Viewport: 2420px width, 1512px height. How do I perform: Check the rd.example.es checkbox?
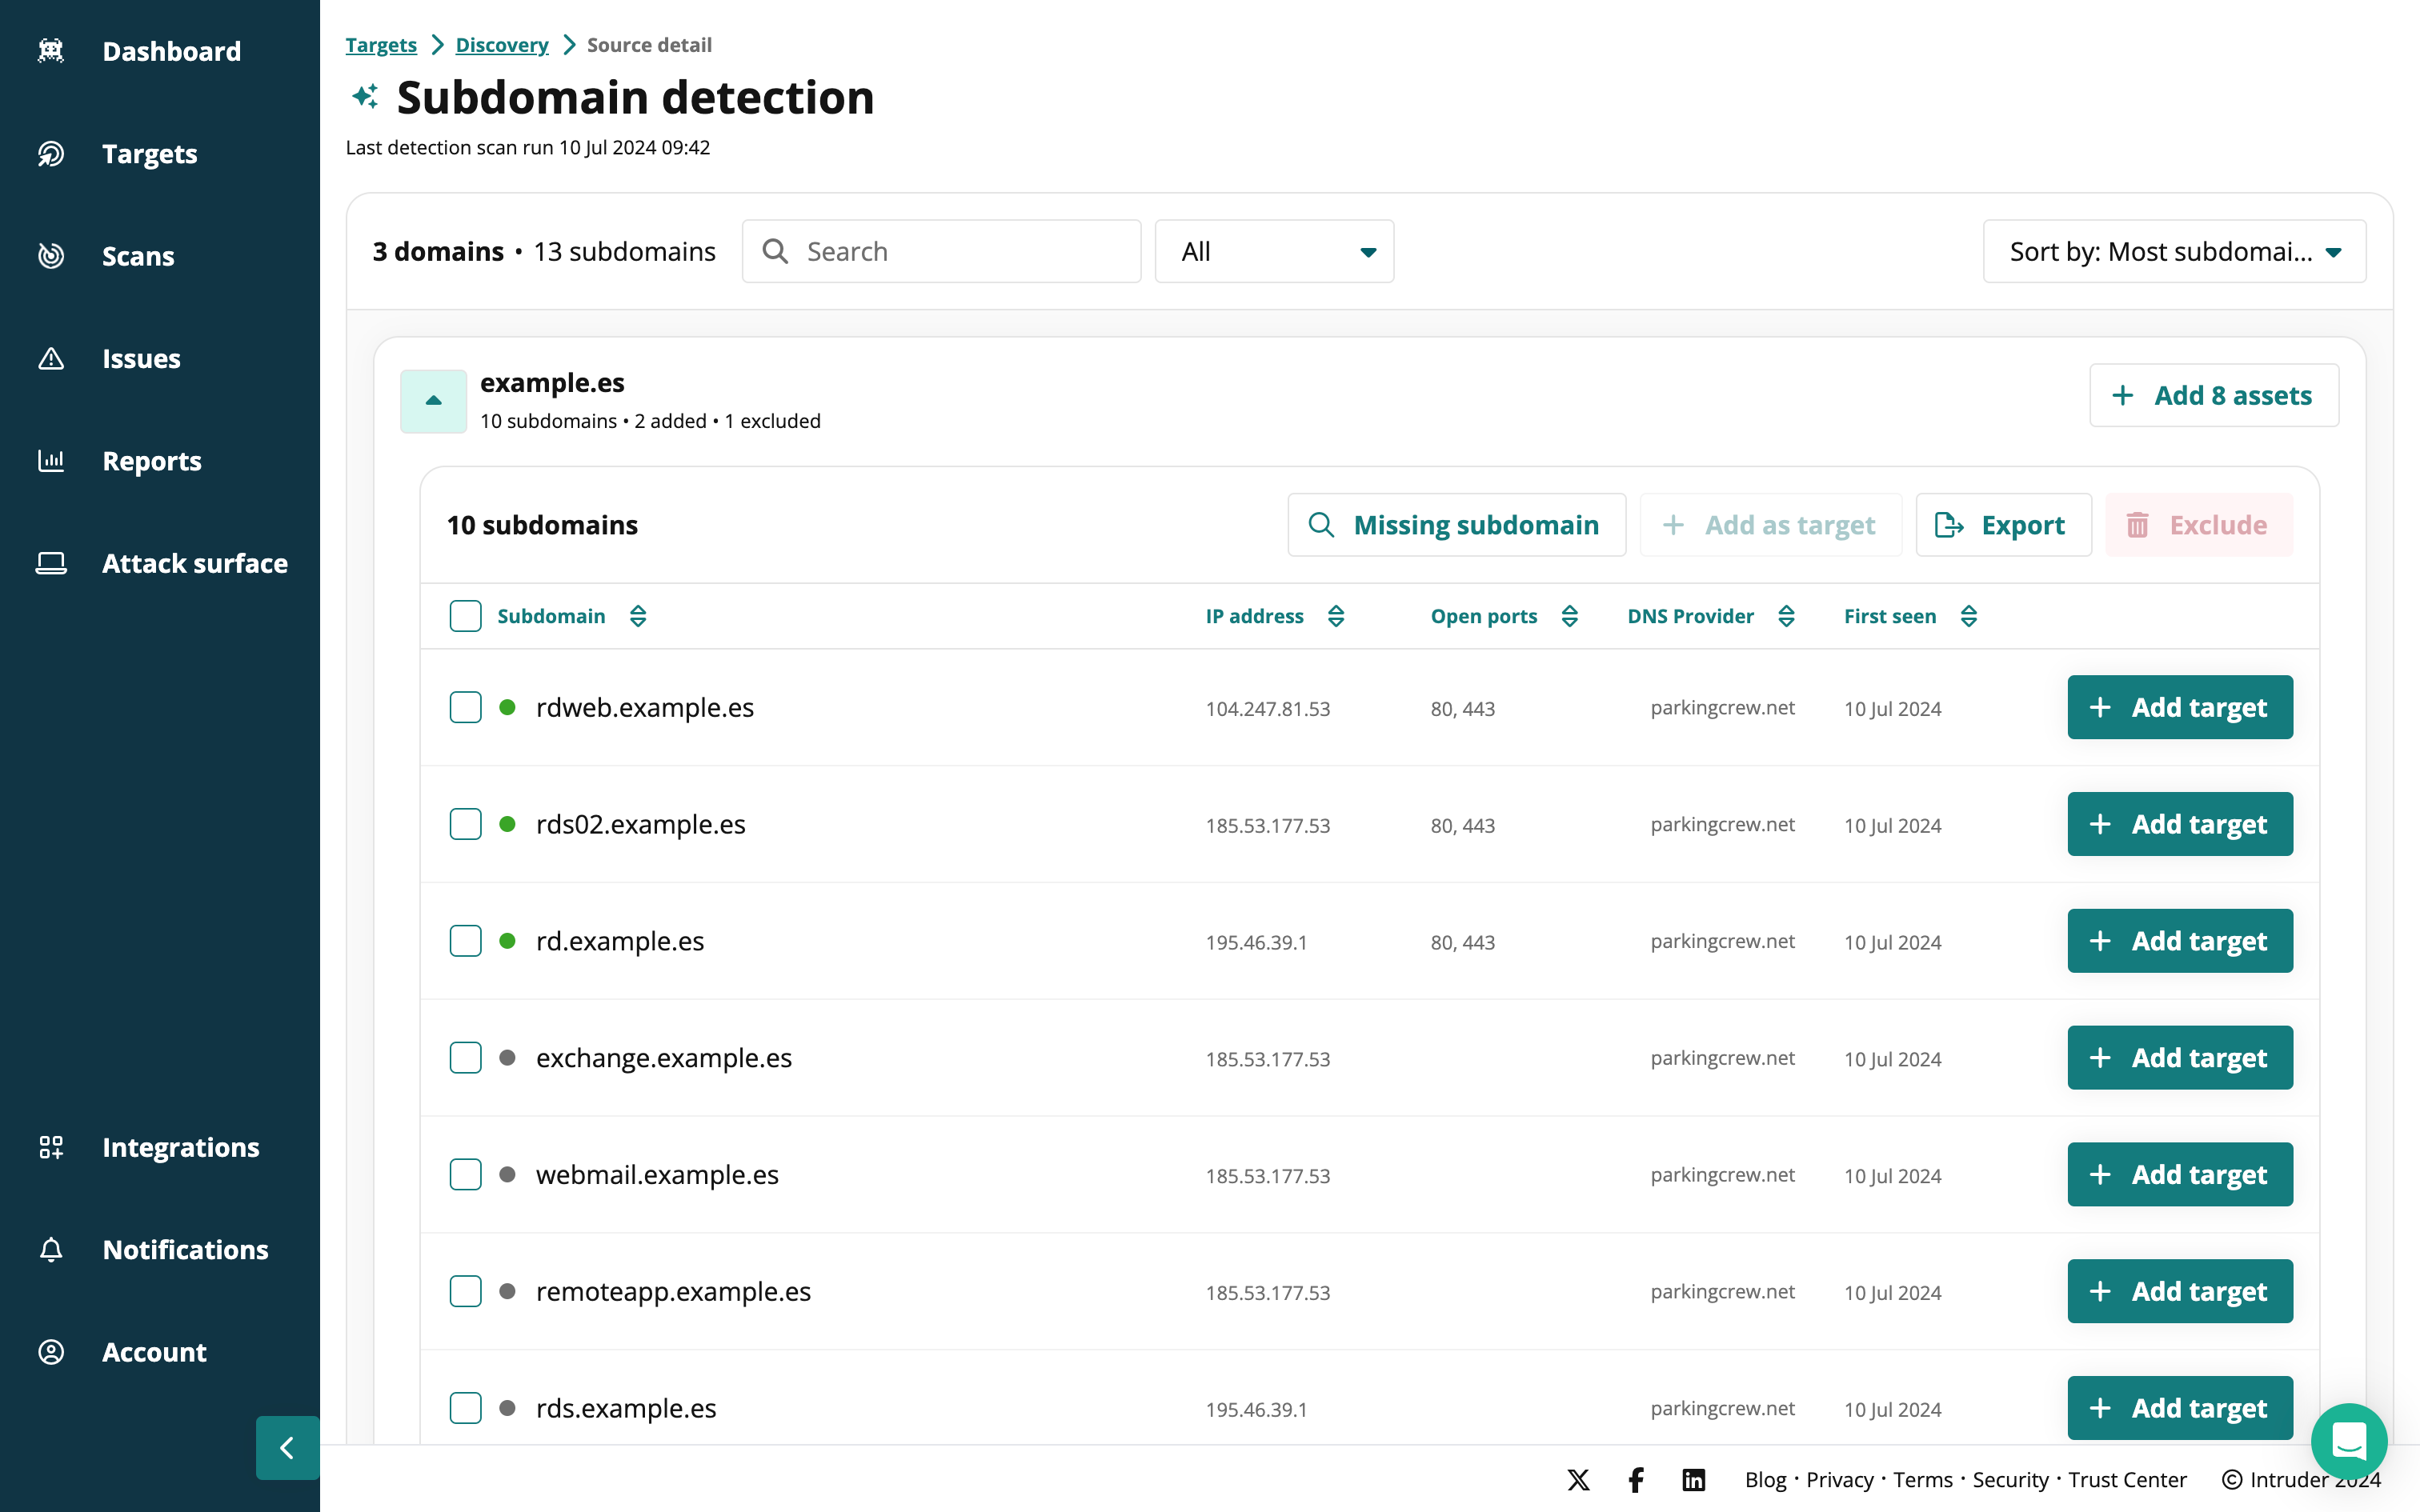tap(465, 941)
